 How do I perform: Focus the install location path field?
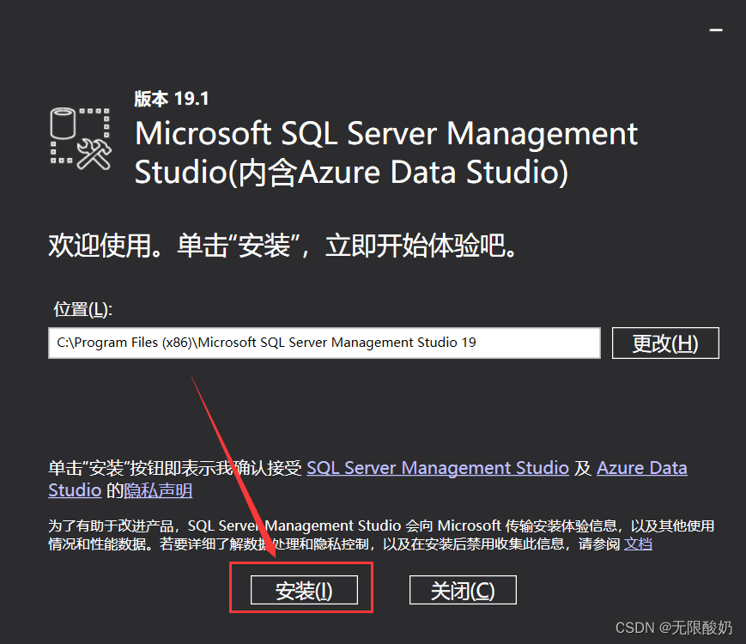click(x=324, y=343)
